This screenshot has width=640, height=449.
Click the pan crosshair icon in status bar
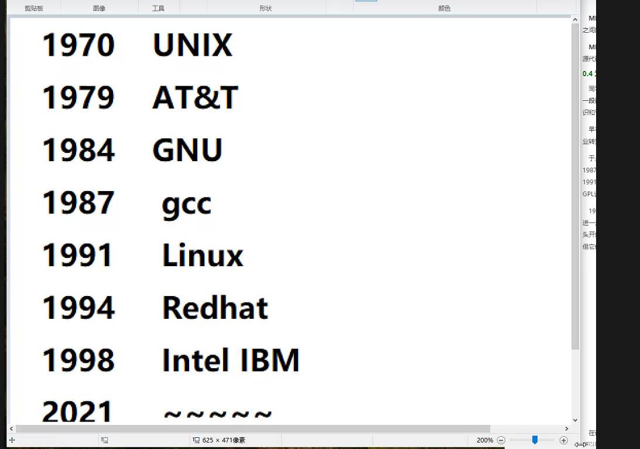12,440
